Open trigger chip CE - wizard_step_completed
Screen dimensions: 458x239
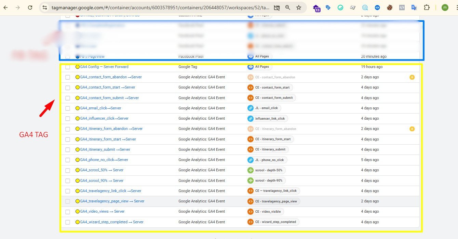coord(273,222)
